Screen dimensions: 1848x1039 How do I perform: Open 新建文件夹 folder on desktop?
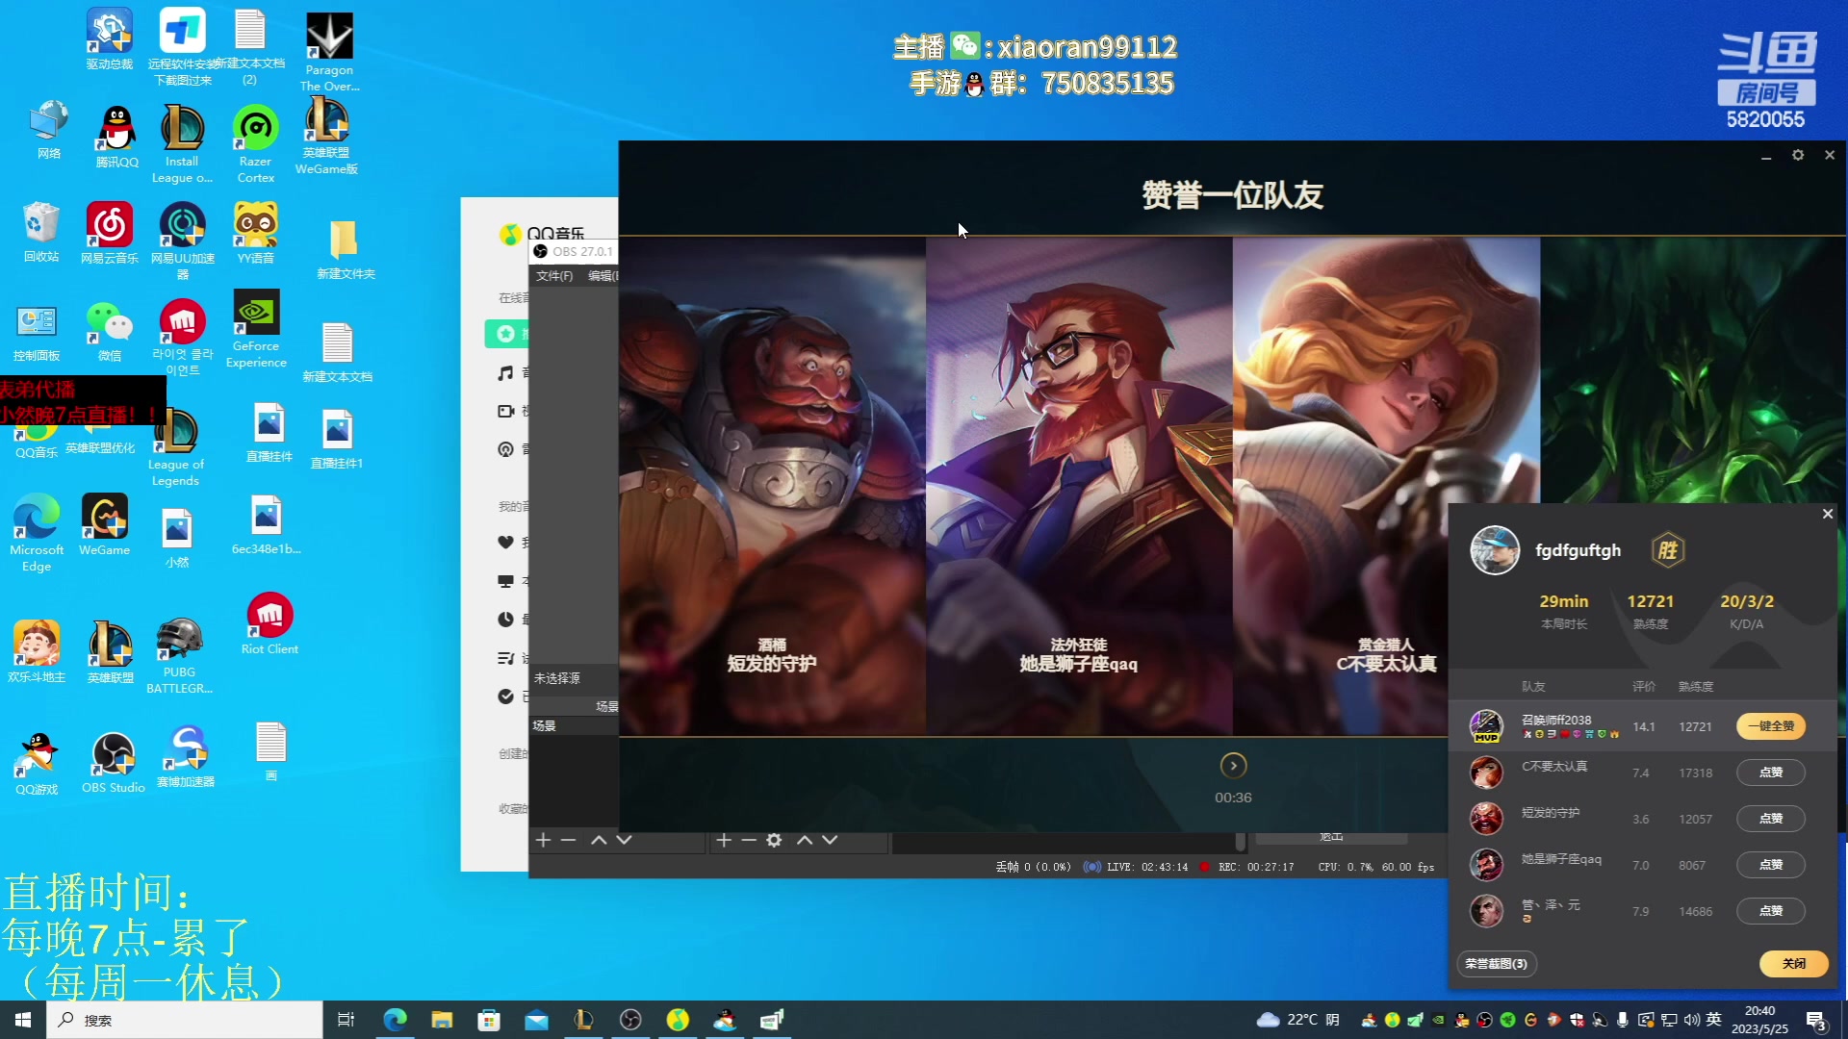coord(346,249)
